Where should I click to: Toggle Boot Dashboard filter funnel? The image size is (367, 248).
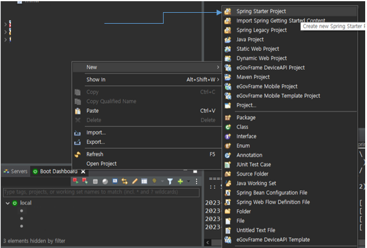(170, 181)
